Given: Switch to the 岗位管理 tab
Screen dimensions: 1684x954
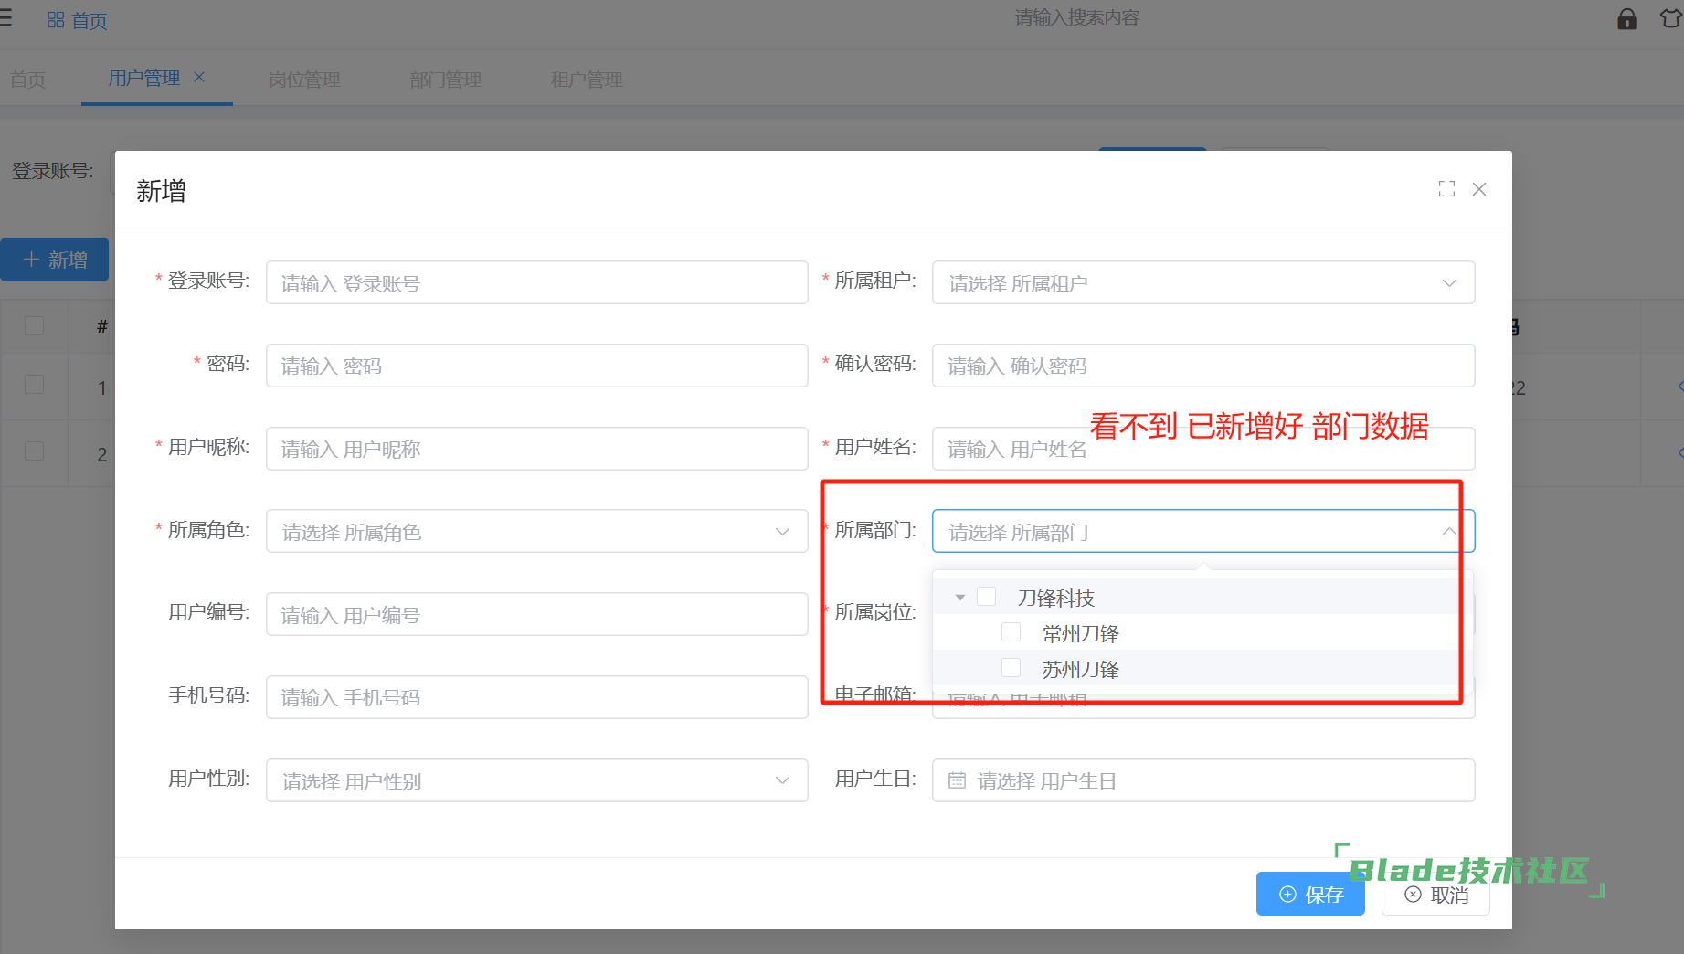Looking at the screenshot, I should click(304, 79).
